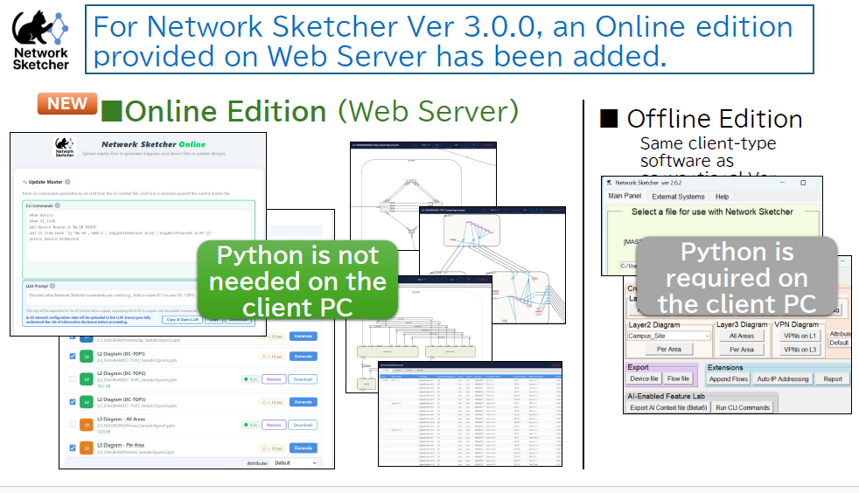Click the '< 10 sec' estimate on L3 Per Area
This screenshot has height=493, width=859.
point(273,448)
